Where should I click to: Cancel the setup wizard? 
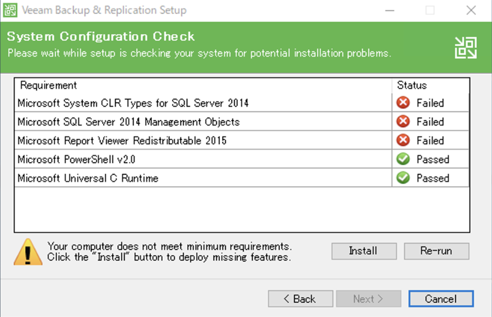click(441, 299)
